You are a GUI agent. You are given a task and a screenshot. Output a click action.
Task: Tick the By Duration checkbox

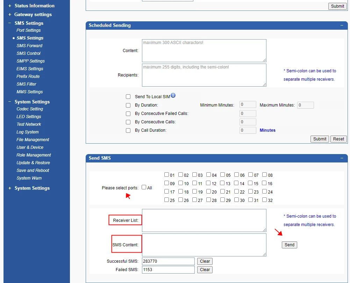pyautogui.click(x=128, y=105)
